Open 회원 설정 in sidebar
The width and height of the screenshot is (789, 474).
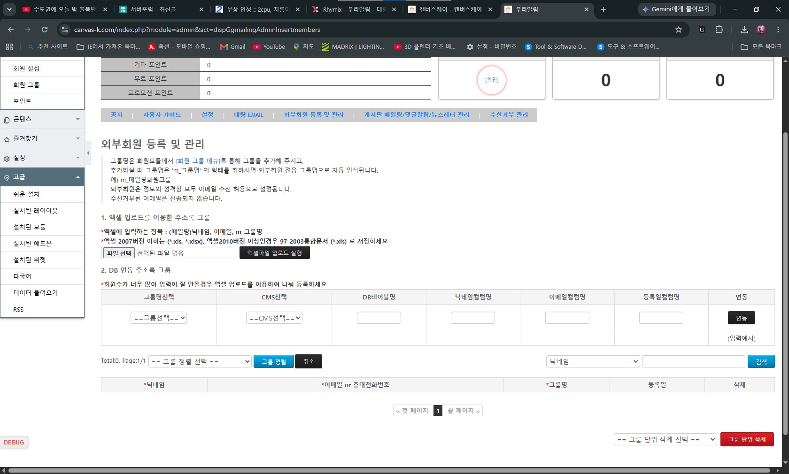pos(42,69)
